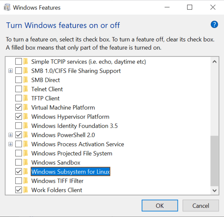The height and width of the screenshot is (217, 224).
Task: Open the help question mark icon
Action: click(214, 24)
